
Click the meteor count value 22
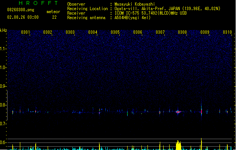click(54, 17)
